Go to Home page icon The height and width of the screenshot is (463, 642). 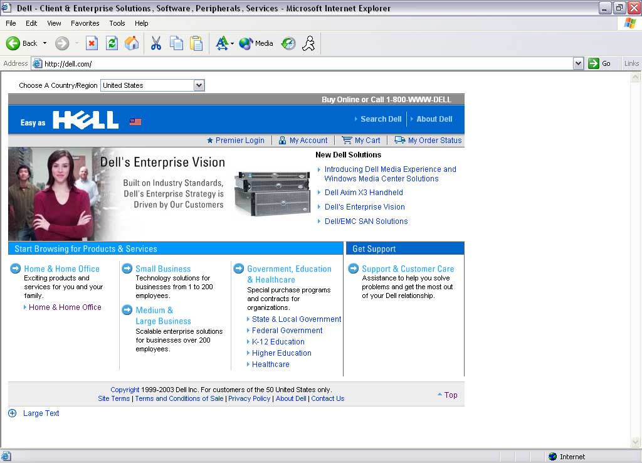tap(132, 43)
